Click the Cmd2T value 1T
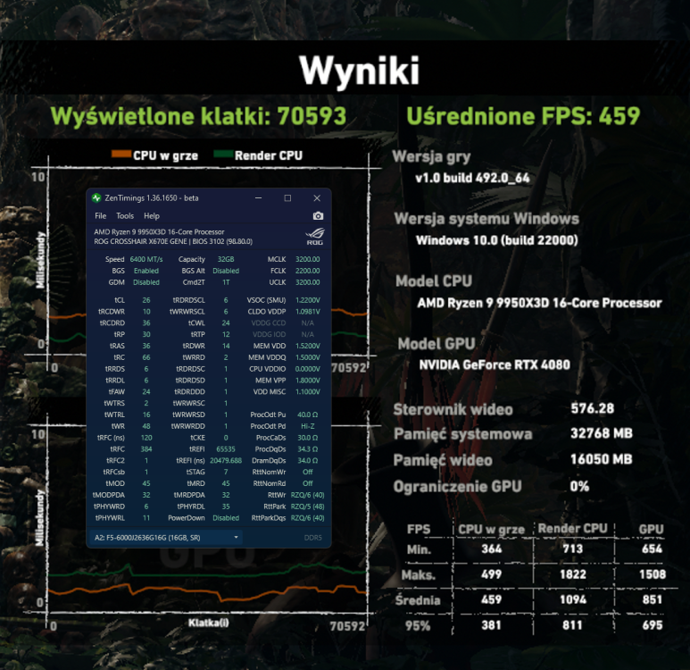Screen dimensions: 690x670 pyautogui.click(x=226, y=282)
